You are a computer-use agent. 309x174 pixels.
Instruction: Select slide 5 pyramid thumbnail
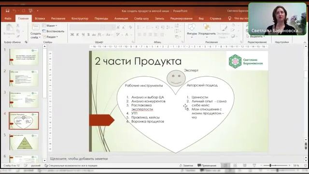[x=24, y=142]
